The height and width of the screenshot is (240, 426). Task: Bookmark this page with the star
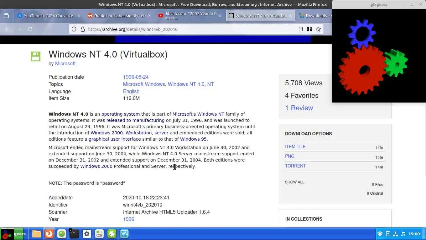pos(318,29)
